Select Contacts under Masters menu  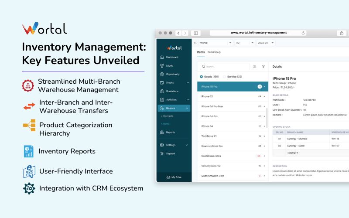coord(168,116)
